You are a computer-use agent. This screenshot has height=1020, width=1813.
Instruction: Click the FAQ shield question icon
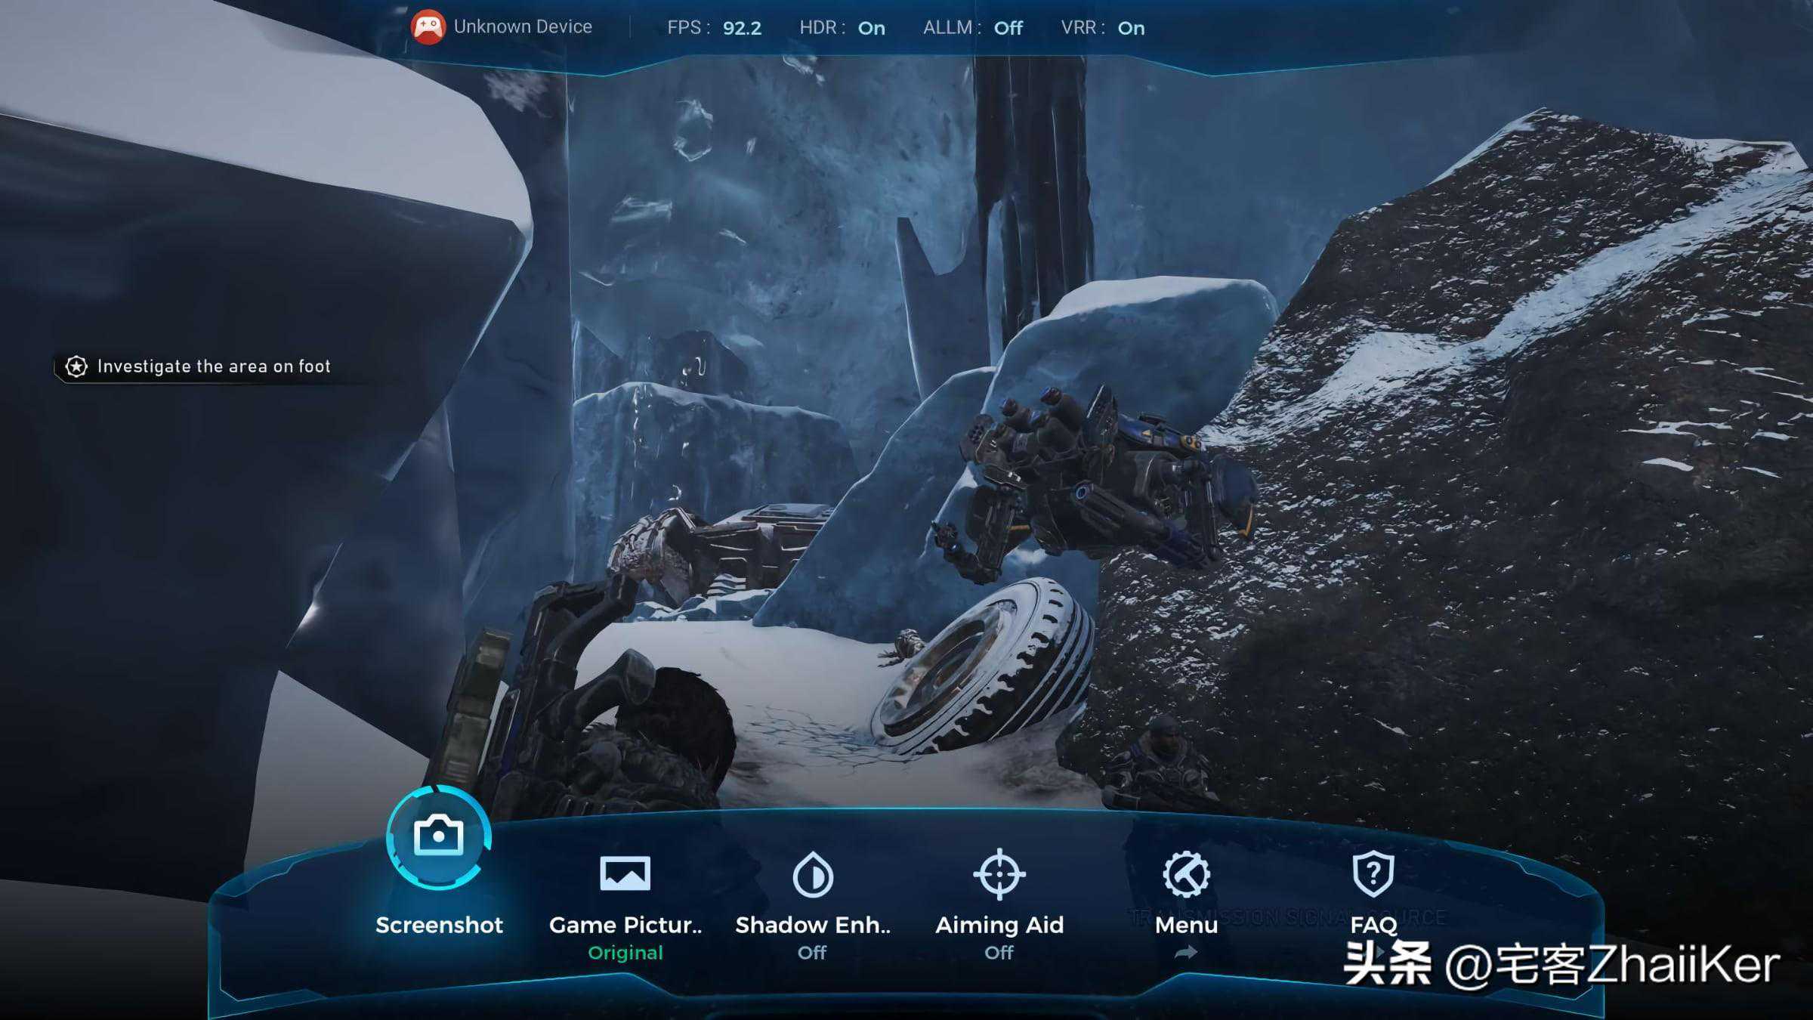point(1373,874)
